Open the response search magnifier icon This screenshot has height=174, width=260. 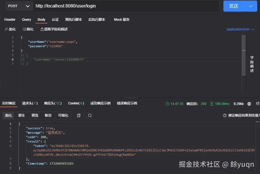90,115
